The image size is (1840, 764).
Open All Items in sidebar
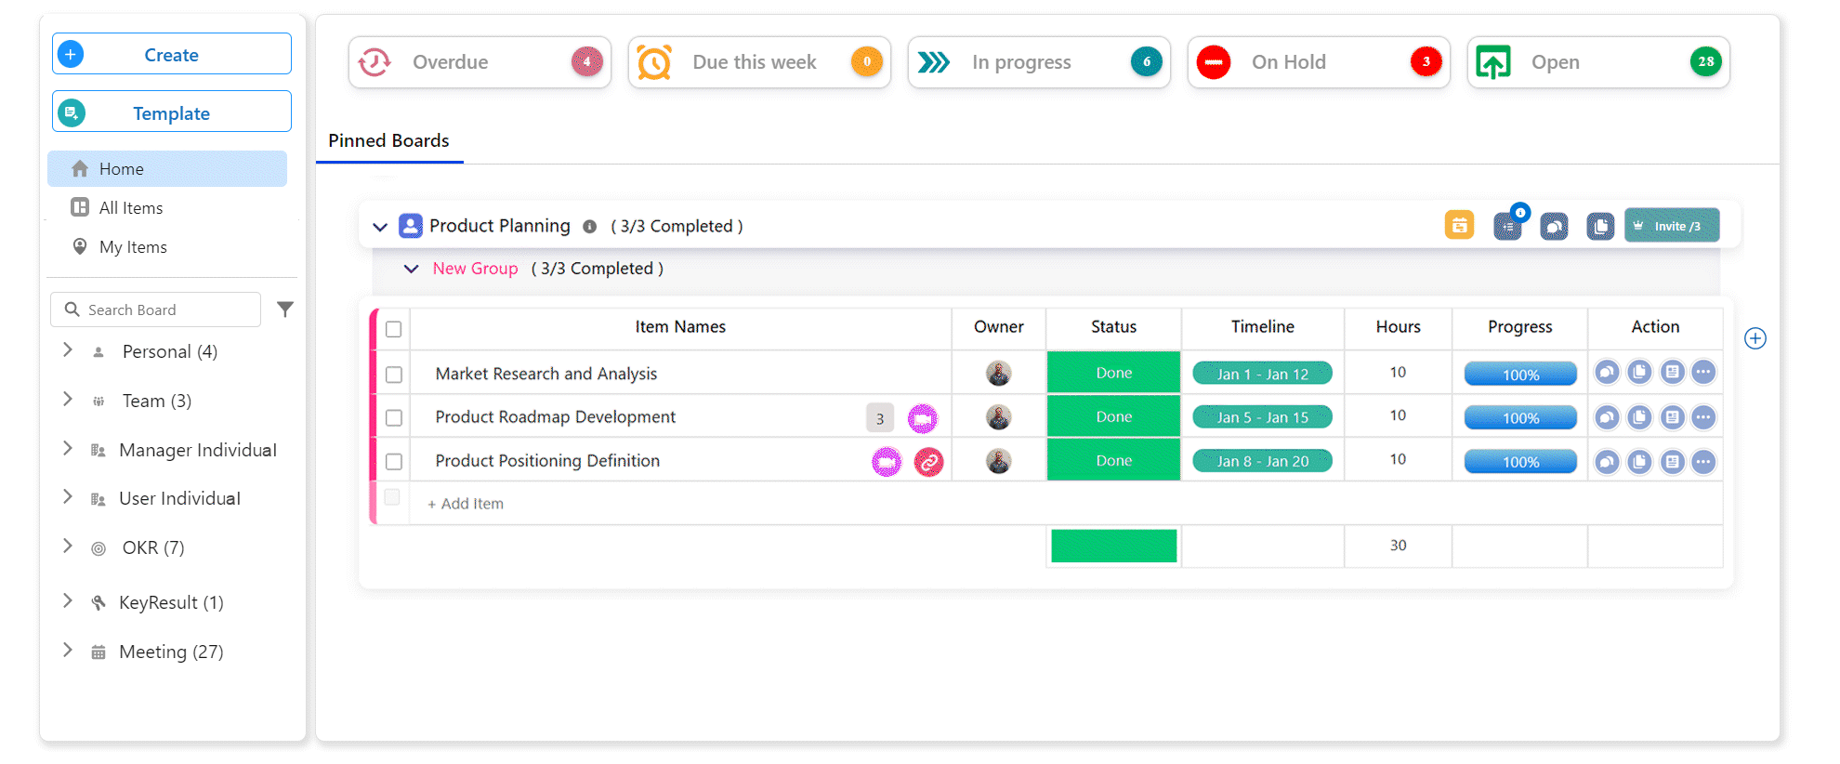(131, 208)
